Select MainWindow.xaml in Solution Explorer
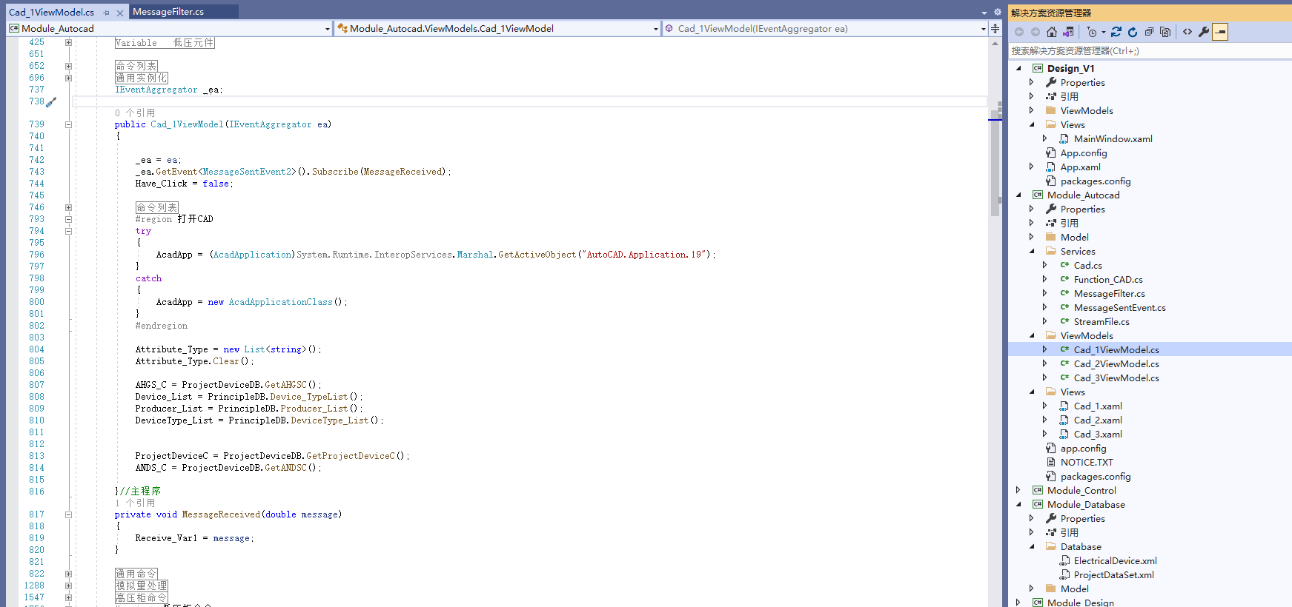Screen dimensions: 1292x607 [1113, 139]
